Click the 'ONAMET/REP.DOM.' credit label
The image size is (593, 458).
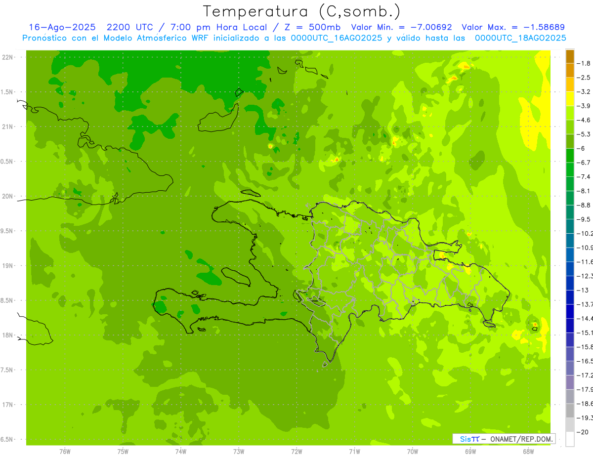pos(521,439)
